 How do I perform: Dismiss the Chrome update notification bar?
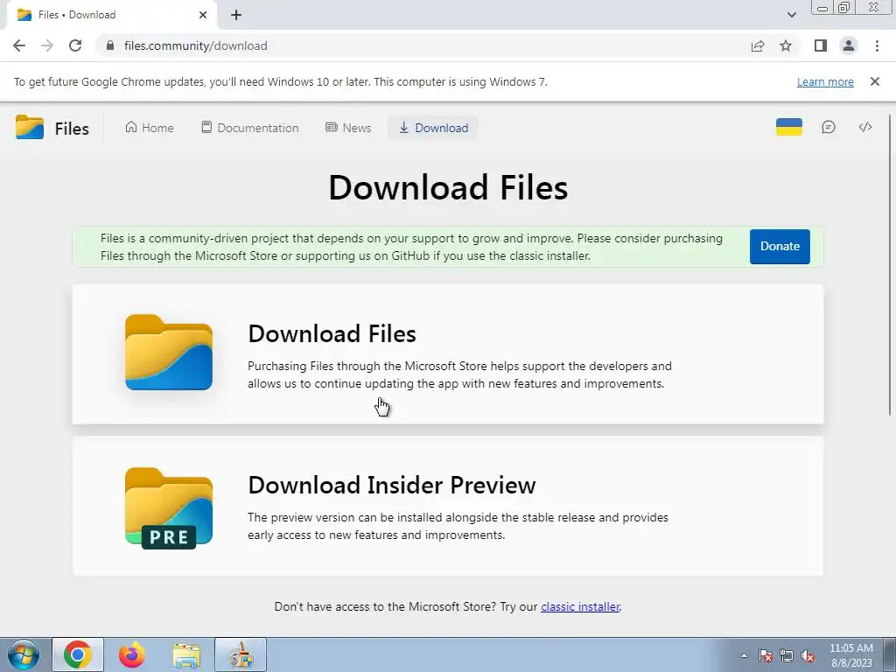(874, 81)
